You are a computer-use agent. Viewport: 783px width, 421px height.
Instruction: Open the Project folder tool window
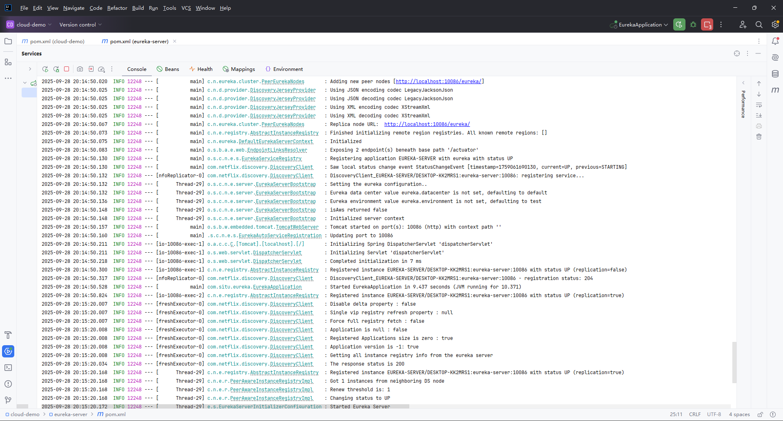[8, 41]
